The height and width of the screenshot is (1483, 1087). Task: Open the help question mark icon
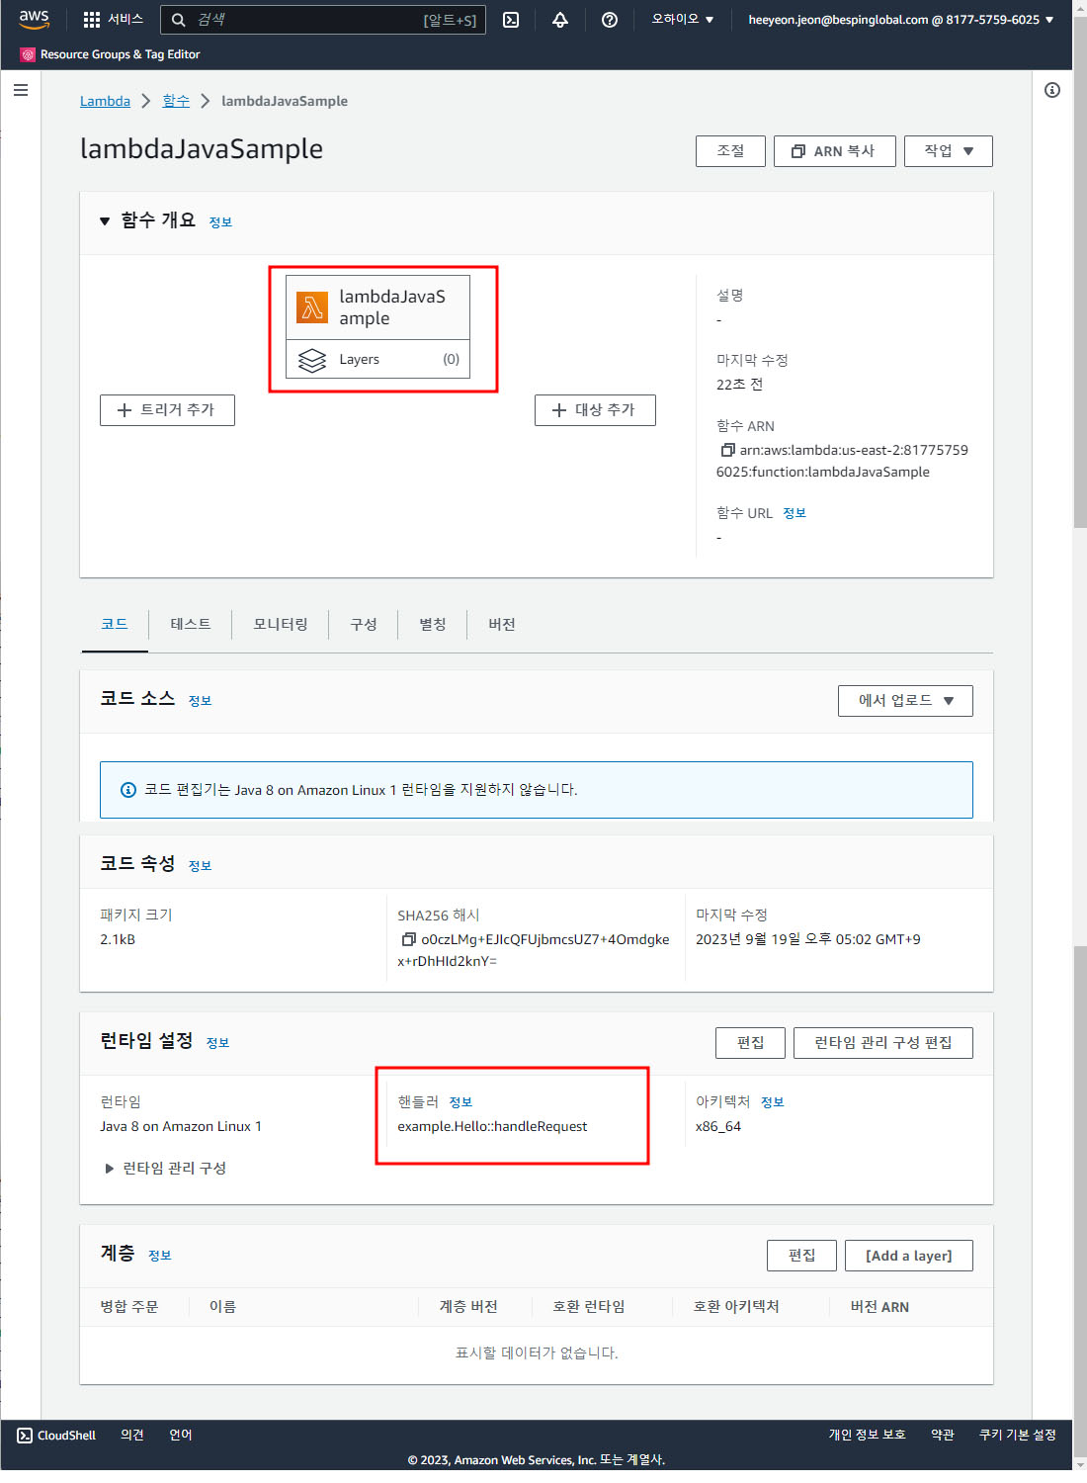pos(610,20)
